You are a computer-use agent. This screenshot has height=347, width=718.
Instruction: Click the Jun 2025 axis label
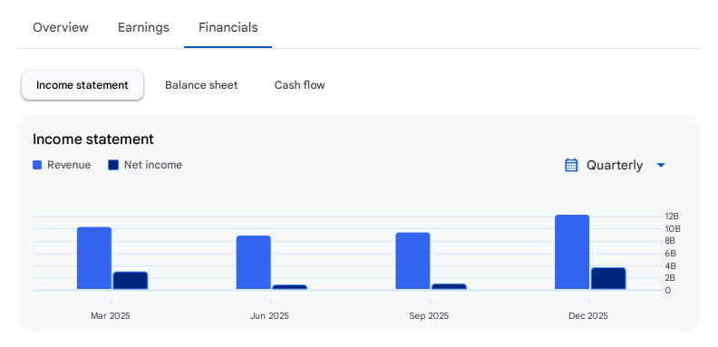point(270,316)
